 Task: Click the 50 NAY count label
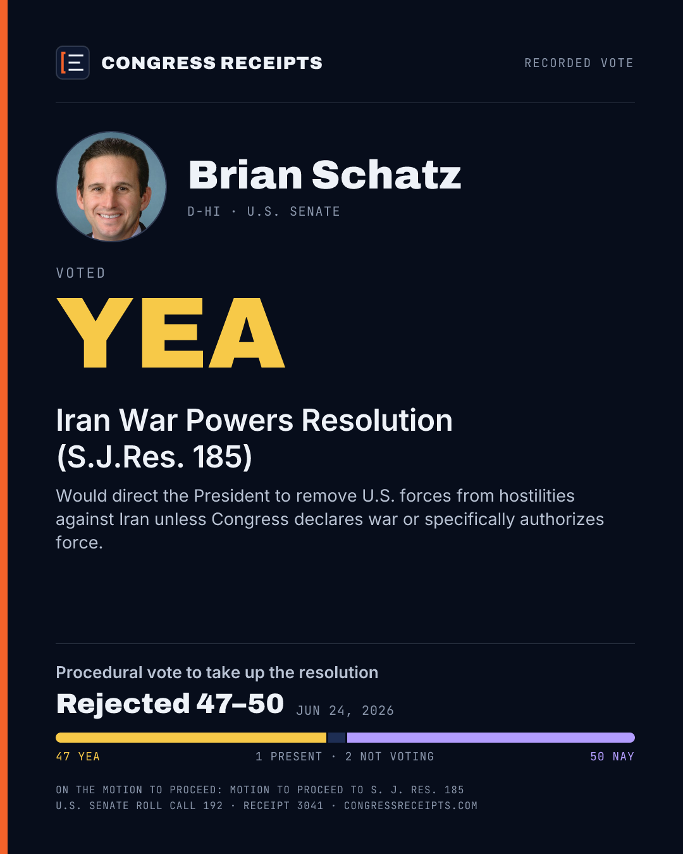pyautogui.click(x=612, y=757)
